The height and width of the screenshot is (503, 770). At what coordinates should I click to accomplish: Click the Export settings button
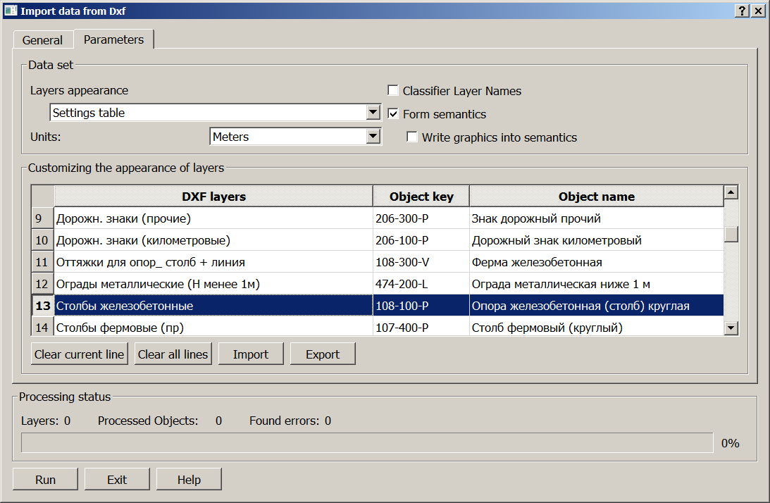[323, 354]
